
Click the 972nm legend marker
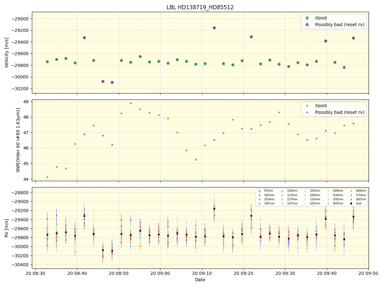[259, 191]
